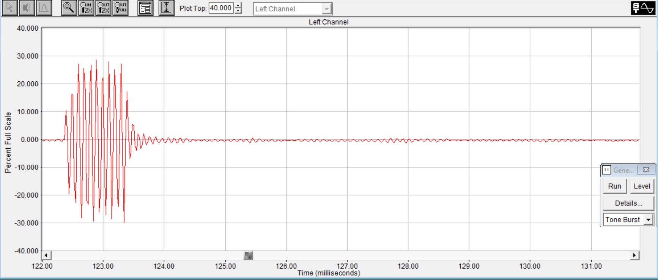Image resolution: width=658 pixels, height=280 pixels.
Task: Increase Plot Top with the up spinner
Action: pos(238,5)
